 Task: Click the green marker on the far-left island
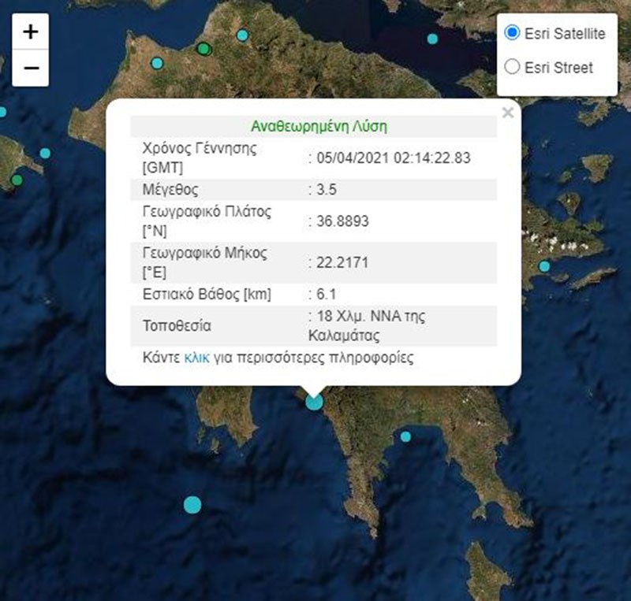[17, 180]
